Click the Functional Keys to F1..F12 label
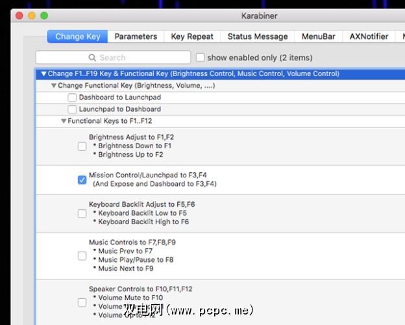Image resolution: width=405 pixels, height=325 pixels. click(110, 121)
